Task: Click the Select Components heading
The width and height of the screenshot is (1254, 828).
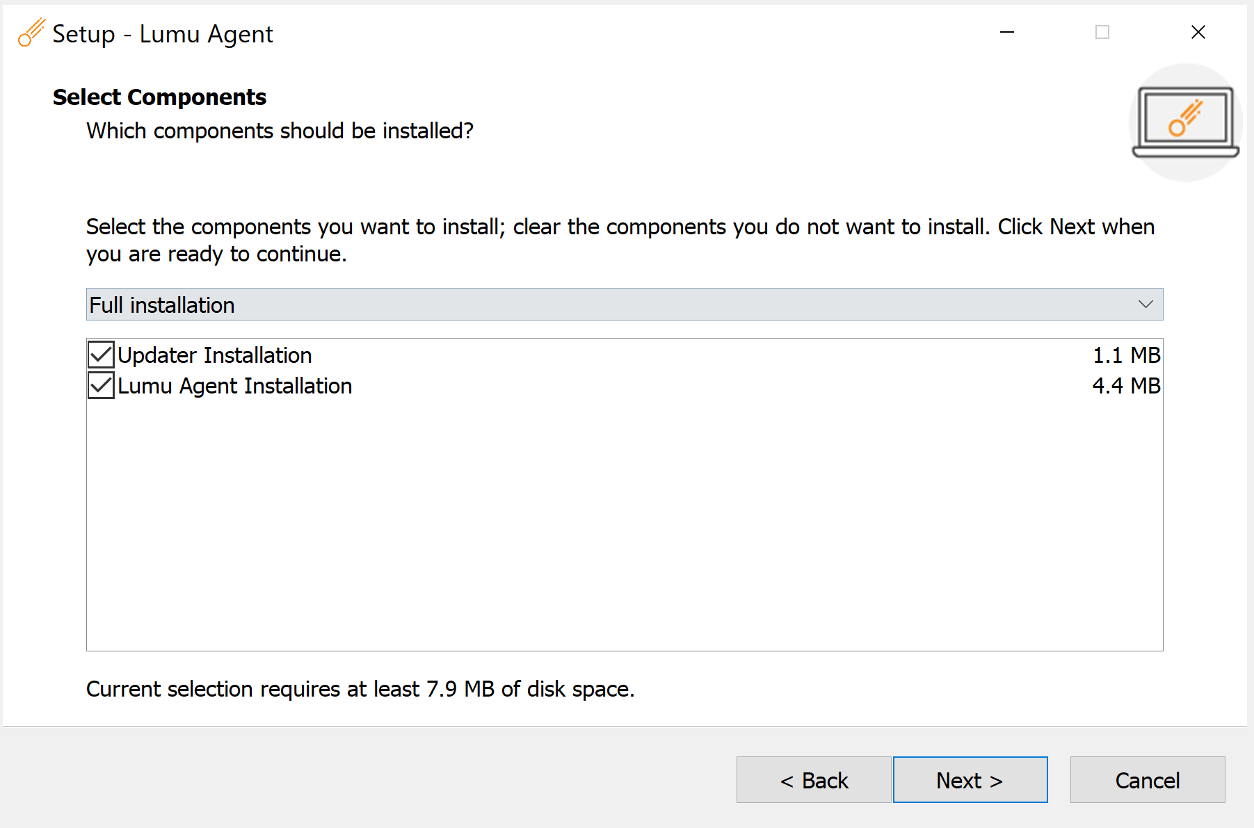Action: tap(159, 97)
